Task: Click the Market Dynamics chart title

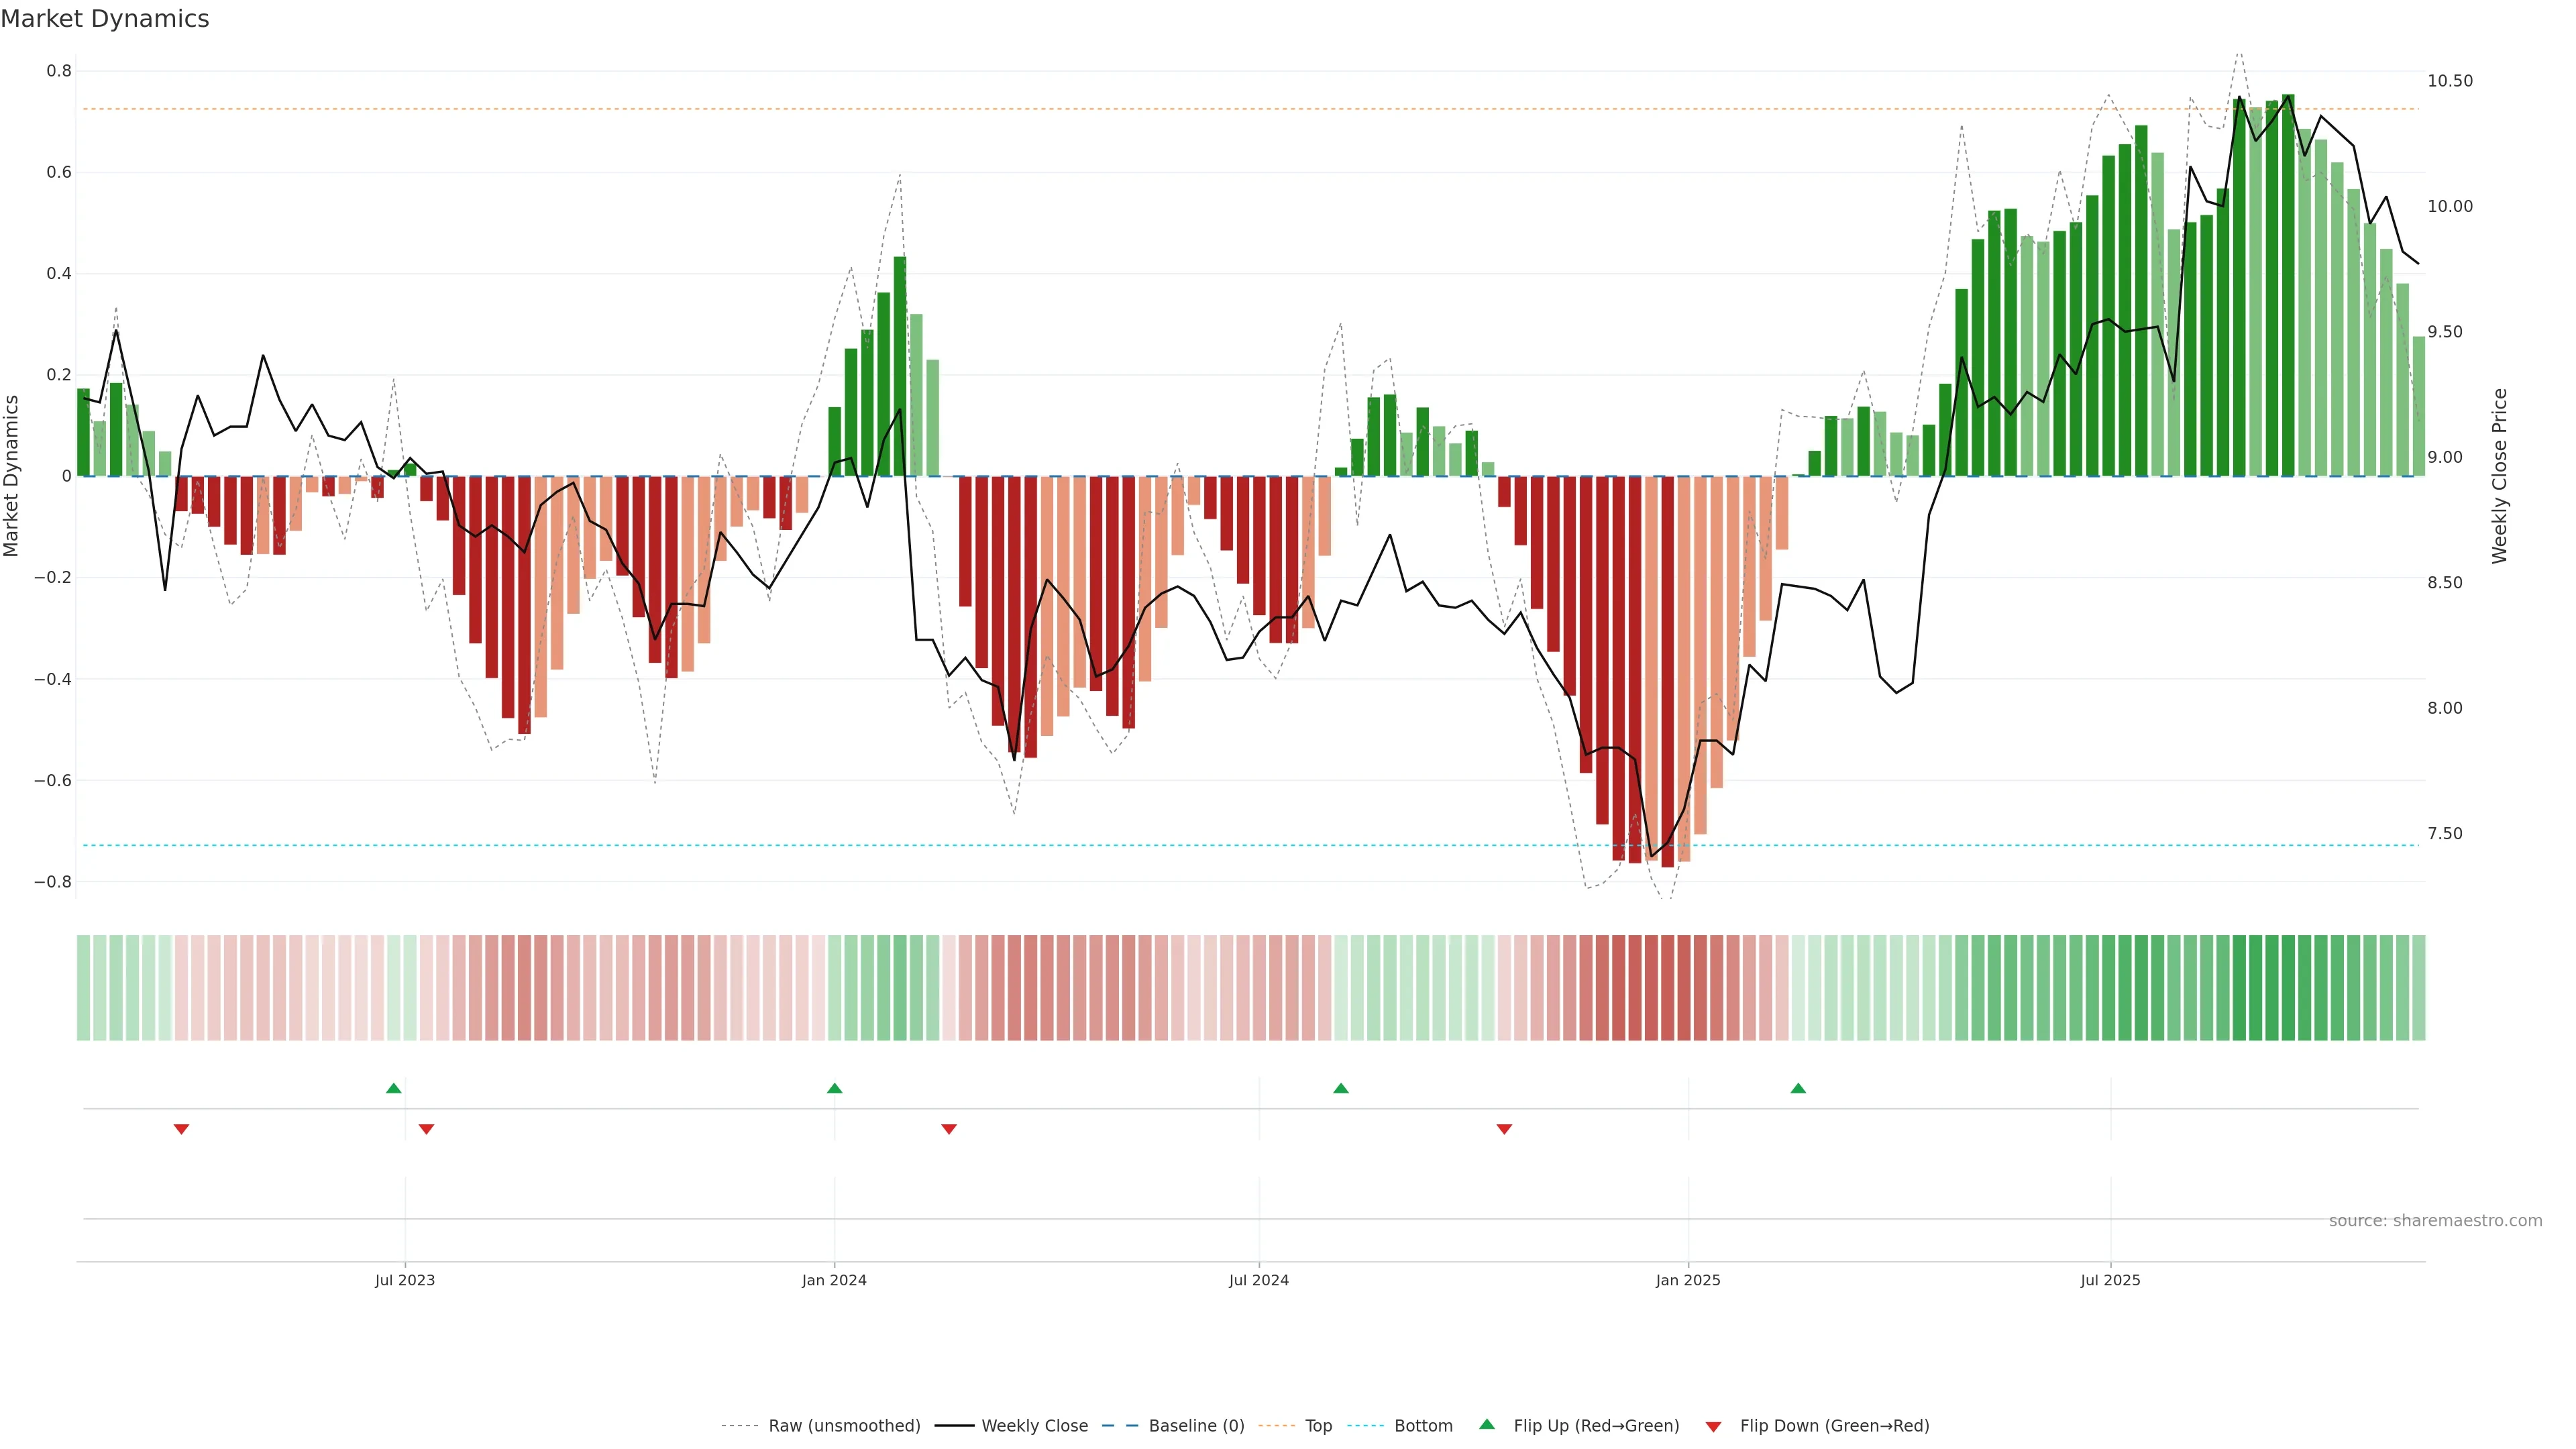Action: 105,19
